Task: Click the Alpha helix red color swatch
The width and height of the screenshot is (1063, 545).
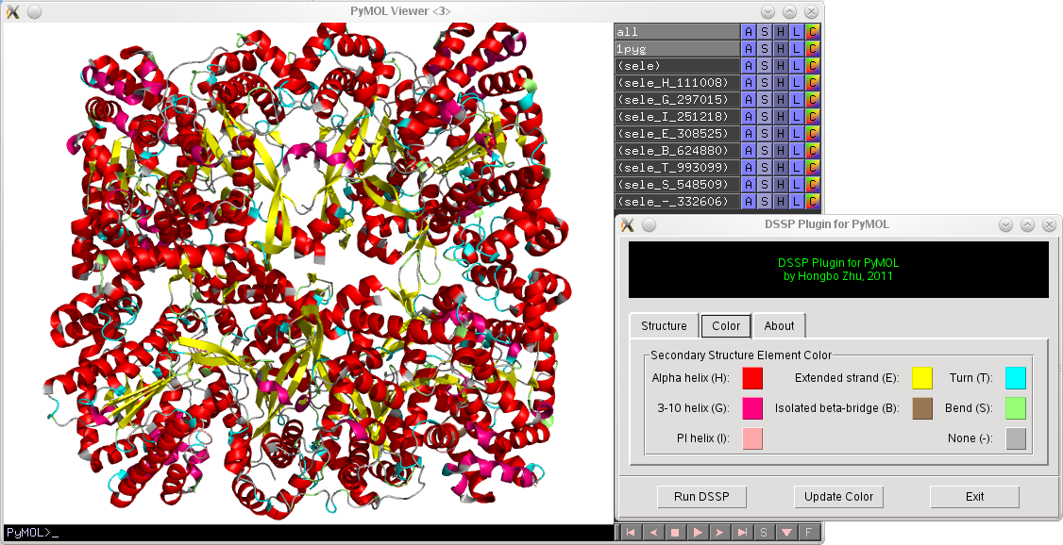Action: click(x=752, y=379)
